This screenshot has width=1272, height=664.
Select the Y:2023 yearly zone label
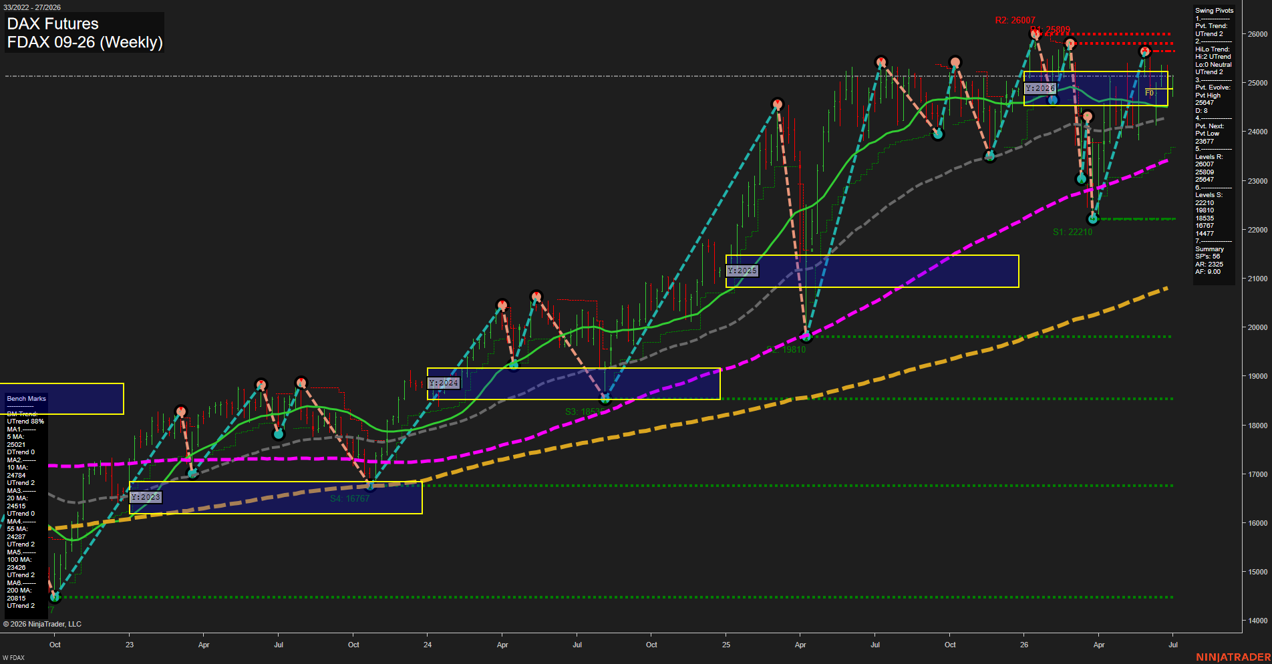(146, 497)
